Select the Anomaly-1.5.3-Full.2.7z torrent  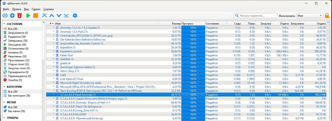tap(187, 32)
